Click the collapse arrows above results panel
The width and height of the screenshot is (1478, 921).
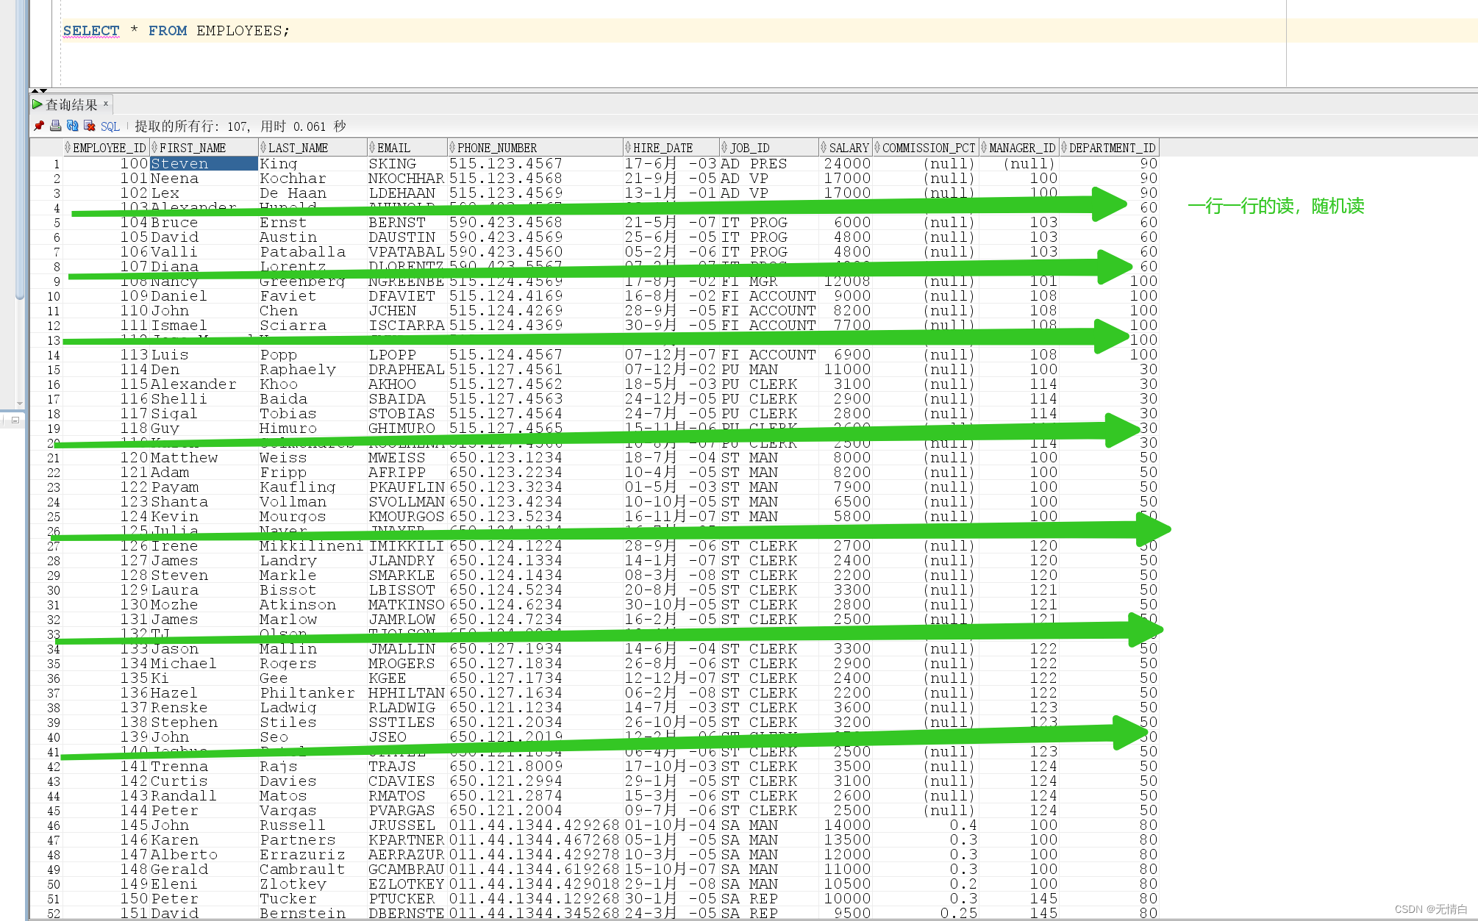pos(39,90)
